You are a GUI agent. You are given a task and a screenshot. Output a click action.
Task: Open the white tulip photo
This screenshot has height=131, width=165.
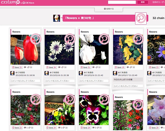(x=94, y=50)
